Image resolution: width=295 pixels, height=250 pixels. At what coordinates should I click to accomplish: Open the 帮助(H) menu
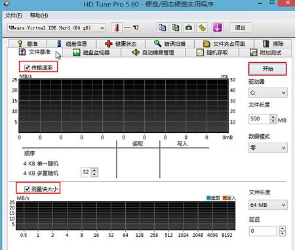(39, 16)
